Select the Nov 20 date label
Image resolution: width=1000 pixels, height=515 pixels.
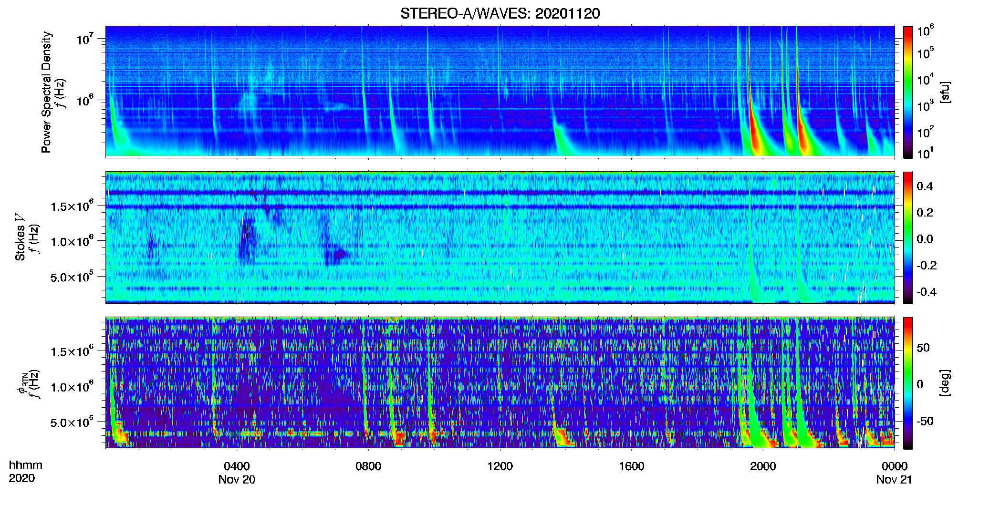tap(237, 479)
